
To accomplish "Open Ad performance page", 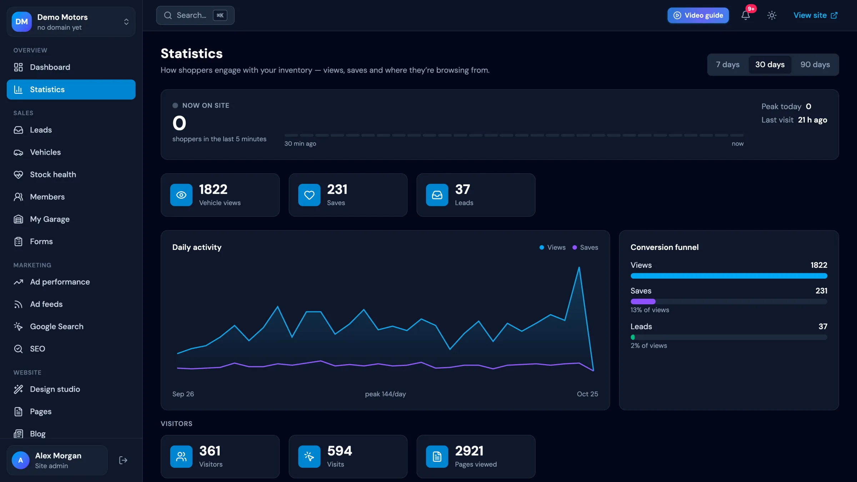I will pyautogui.click(x=71, y=282).
